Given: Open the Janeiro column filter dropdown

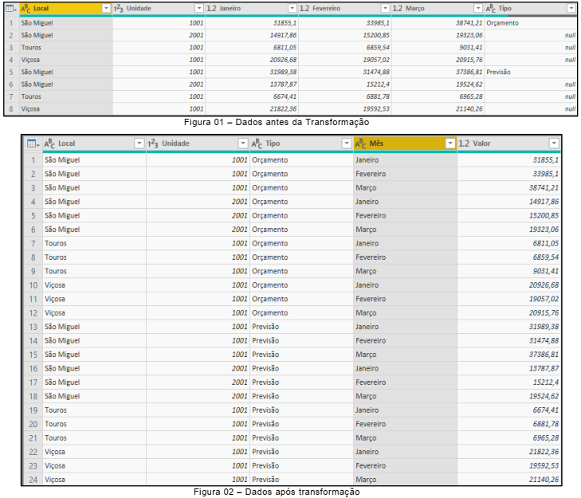Looking at the screenshot, I should (x=292, y=8).
